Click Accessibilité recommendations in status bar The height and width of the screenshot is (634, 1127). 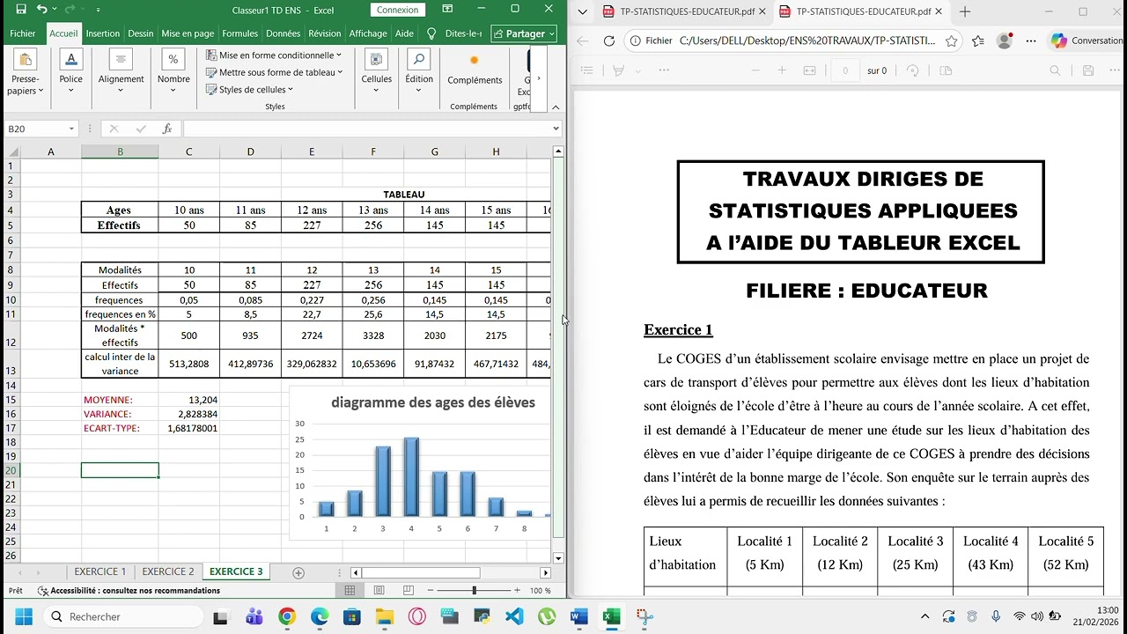(x=129, y=591)
